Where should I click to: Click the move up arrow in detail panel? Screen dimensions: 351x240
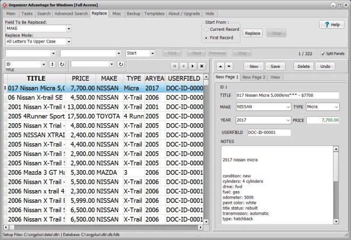point(221,66)
